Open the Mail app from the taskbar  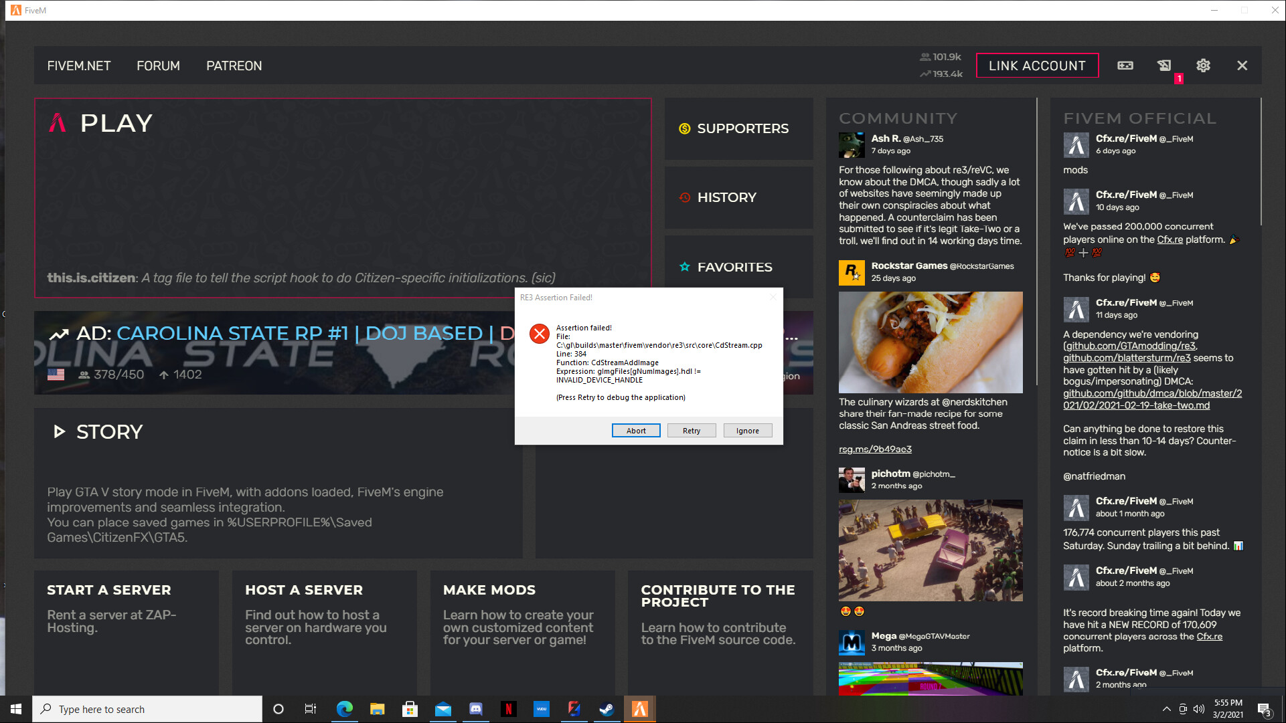pyautogui.click(x=443, y=709)
